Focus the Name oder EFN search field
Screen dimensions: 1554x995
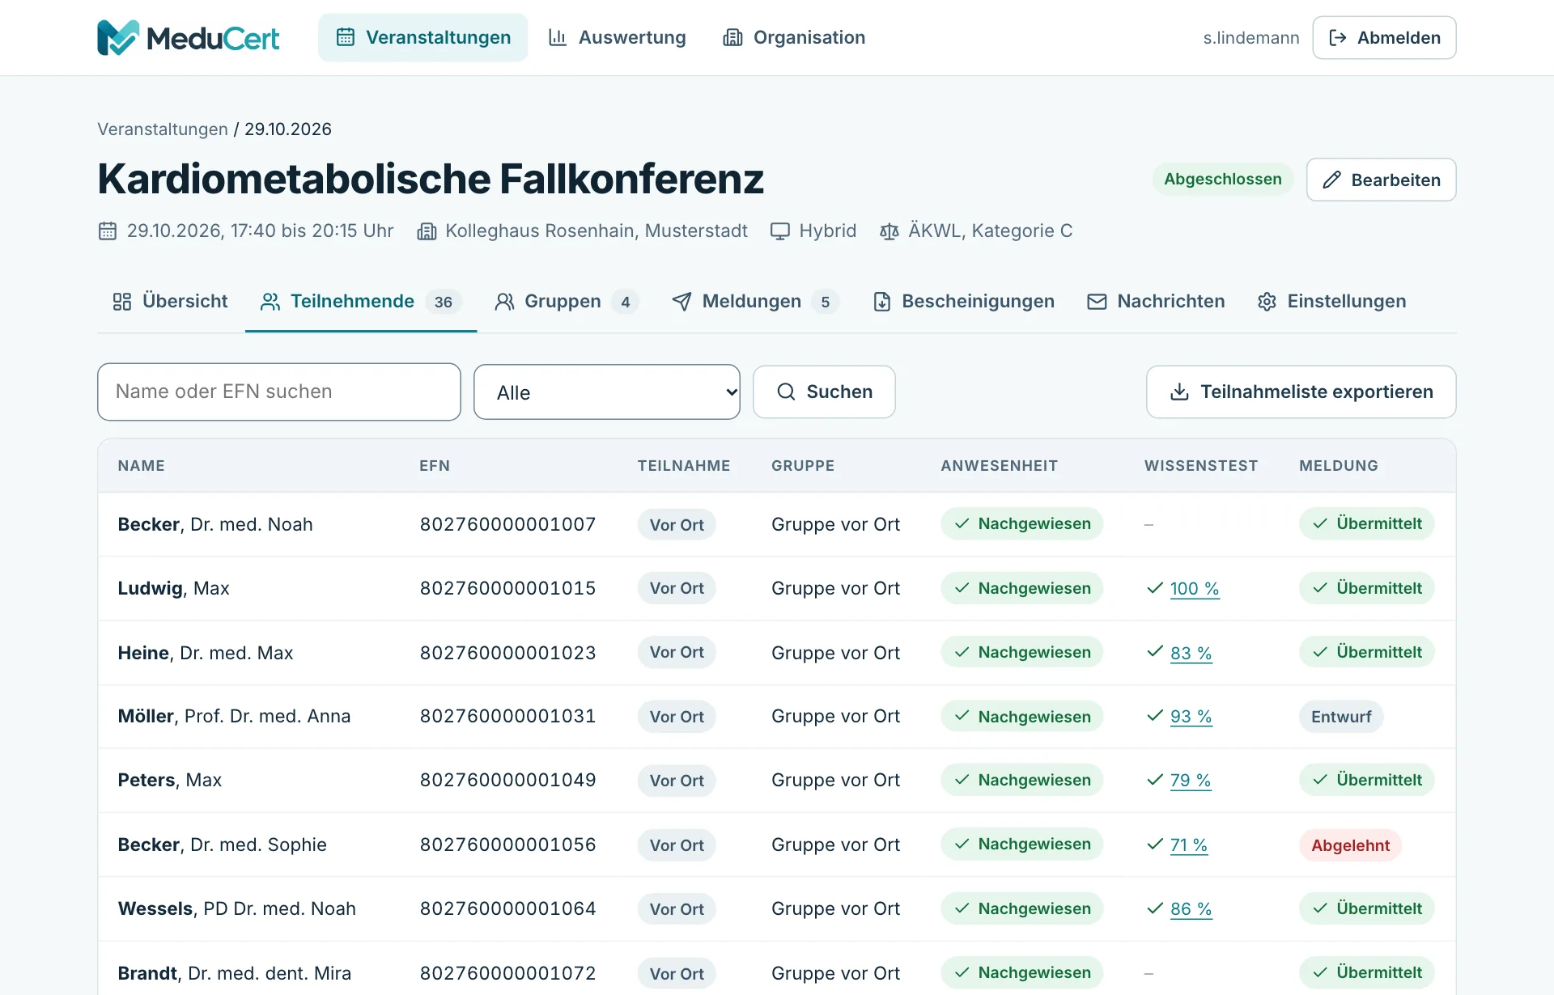point(279,392)
